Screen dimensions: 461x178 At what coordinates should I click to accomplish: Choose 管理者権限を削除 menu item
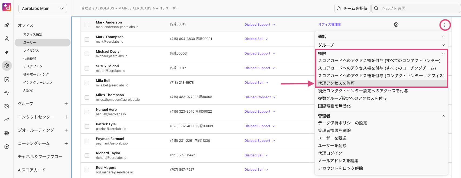(x=334, y=130)
